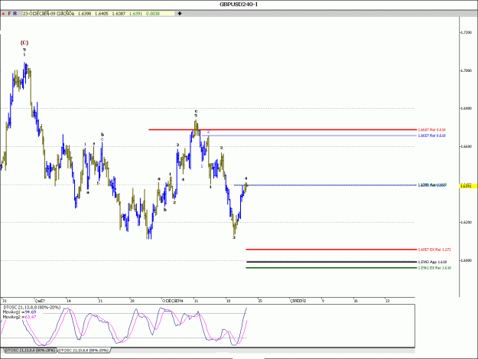478x359 pixels.
Task: Click wave label 4 above the latest bars
Action: tap(246, 178)
